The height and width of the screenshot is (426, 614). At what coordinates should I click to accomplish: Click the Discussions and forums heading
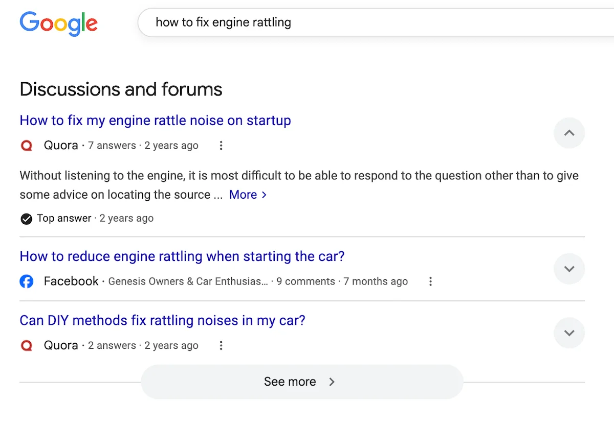click(121, 89)
